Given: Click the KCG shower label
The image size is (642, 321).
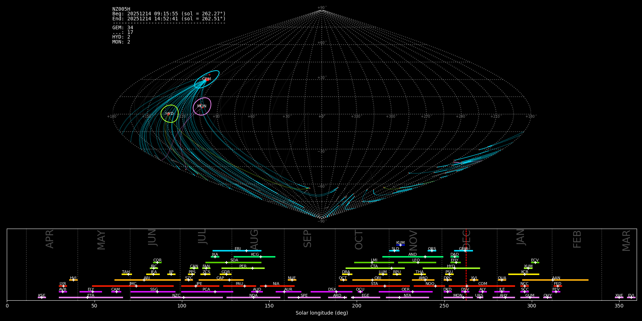Looking at the screenshot, I should (255, 255).
